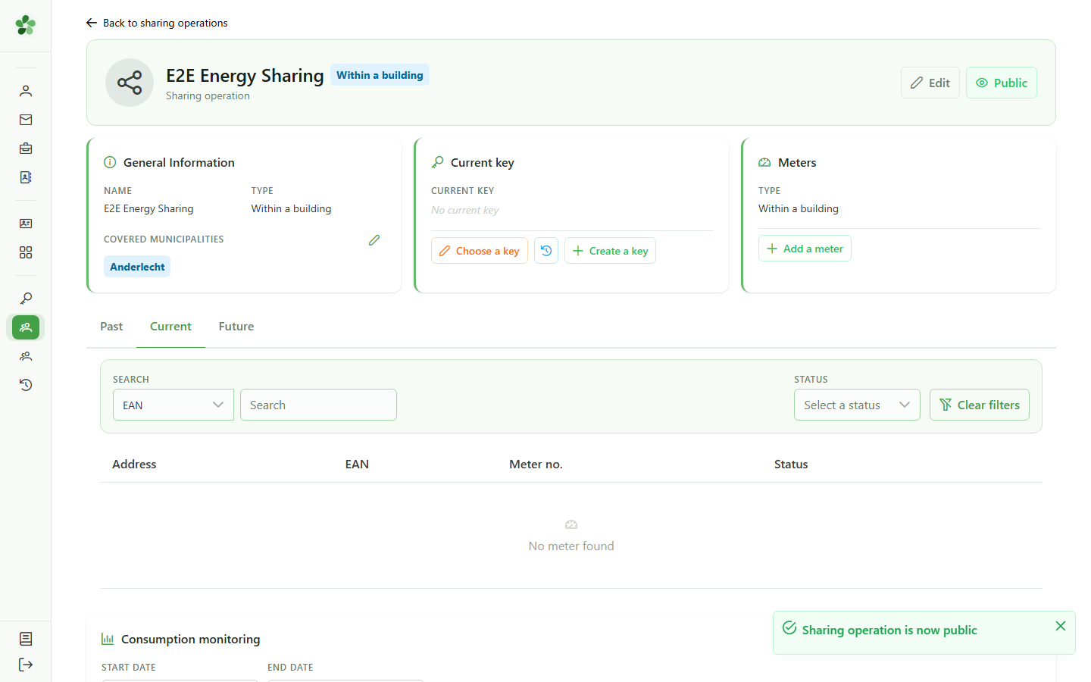Image resolution: width=1091 pixels, height=682 pixels.
Task: Click the No current key text
Action: coord(464,210)
